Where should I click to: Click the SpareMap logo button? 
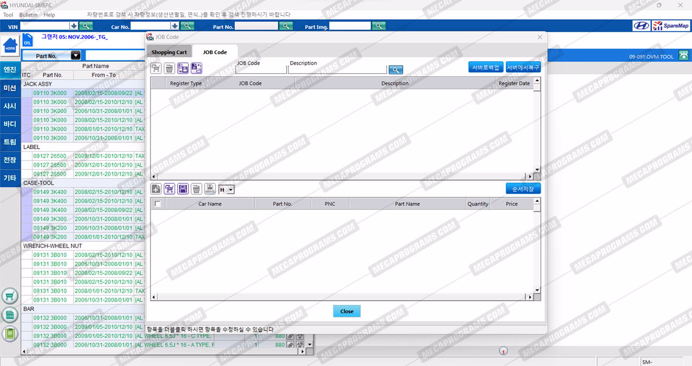point(671,26)
